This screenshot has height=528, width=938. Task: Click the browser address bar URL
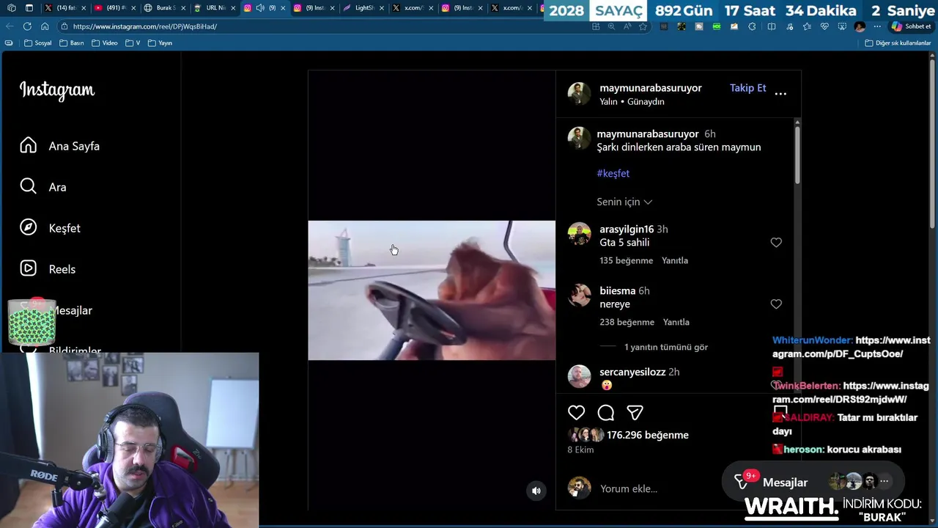point(145,26)
